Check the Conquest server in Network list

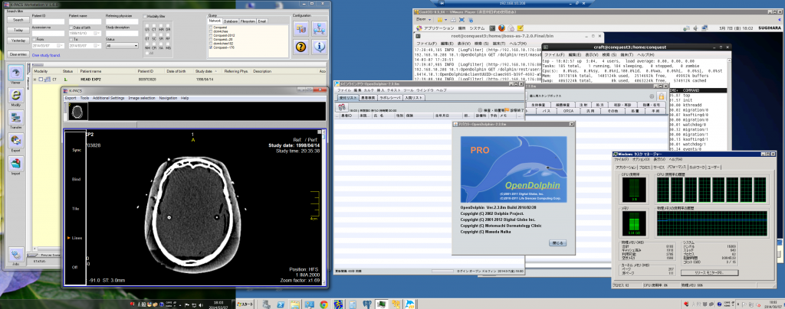click(210, 28)
